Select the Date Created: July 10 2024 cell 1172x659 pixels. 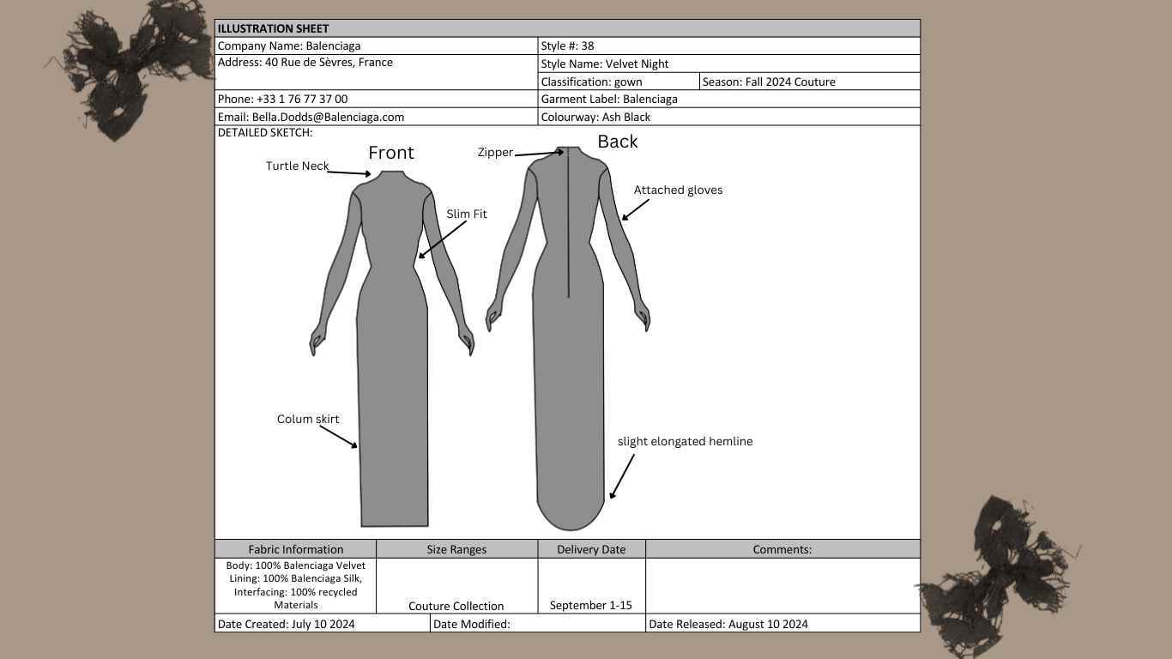click(x=322, y=624)
